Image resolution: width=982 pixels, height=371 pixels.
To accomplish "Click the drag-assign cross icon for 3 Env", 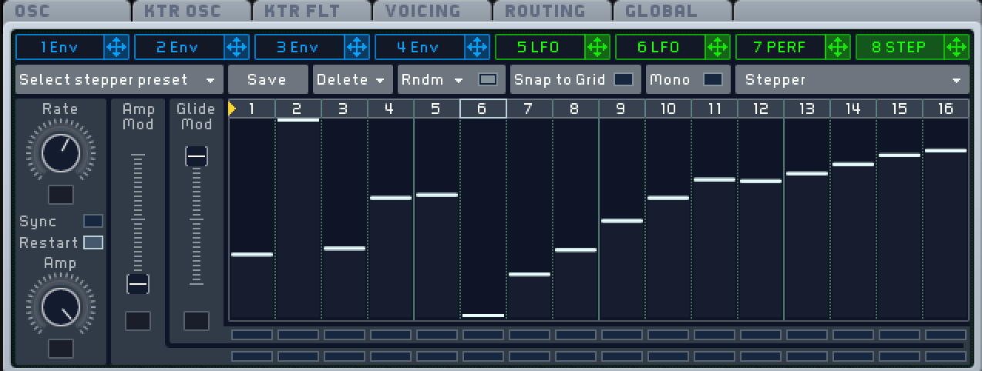I will (x=357, y=47).
